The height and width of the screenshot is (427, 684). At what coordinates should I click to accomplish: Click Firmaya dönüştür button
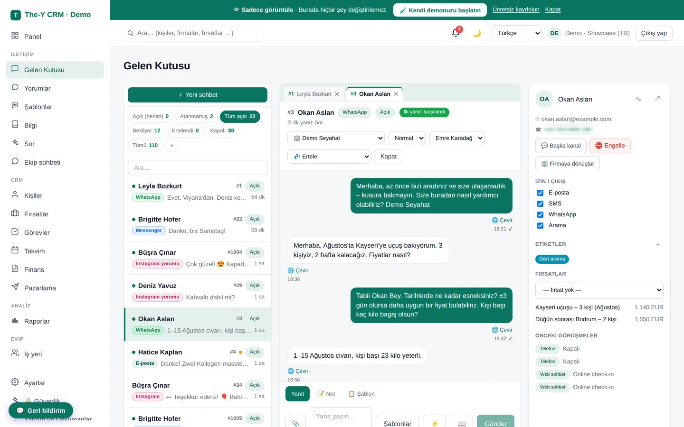[x=568, y=164]
